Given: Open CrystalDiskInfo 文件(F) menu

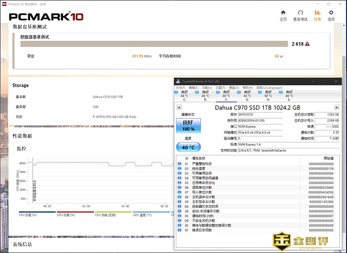Looking at the screenshot, I should point(180,88).
